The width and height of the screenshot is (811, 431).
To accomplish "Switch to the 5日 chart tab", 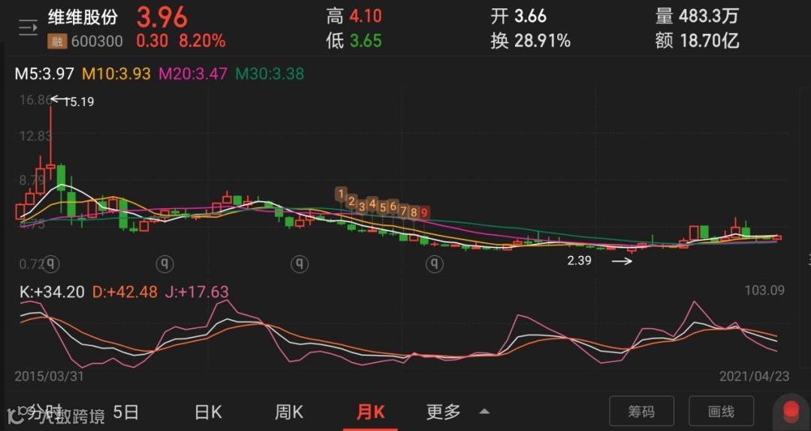I will 125,412.
